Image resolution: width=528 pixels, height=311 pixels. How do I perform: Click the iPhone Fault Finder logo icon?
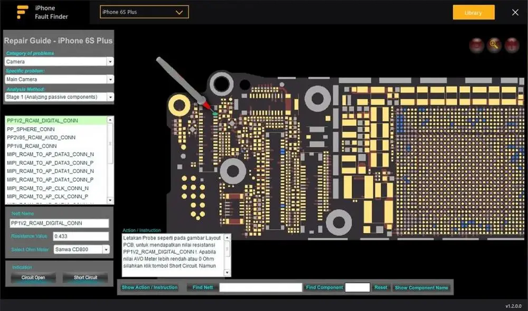[22, 12]
